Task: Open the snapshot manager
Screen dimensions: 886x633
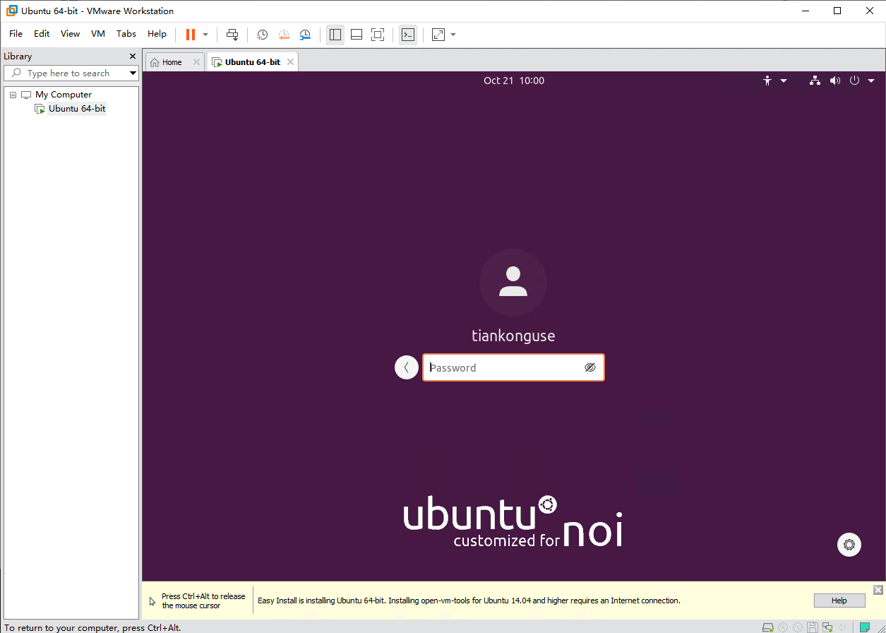Action: (305, 35)
